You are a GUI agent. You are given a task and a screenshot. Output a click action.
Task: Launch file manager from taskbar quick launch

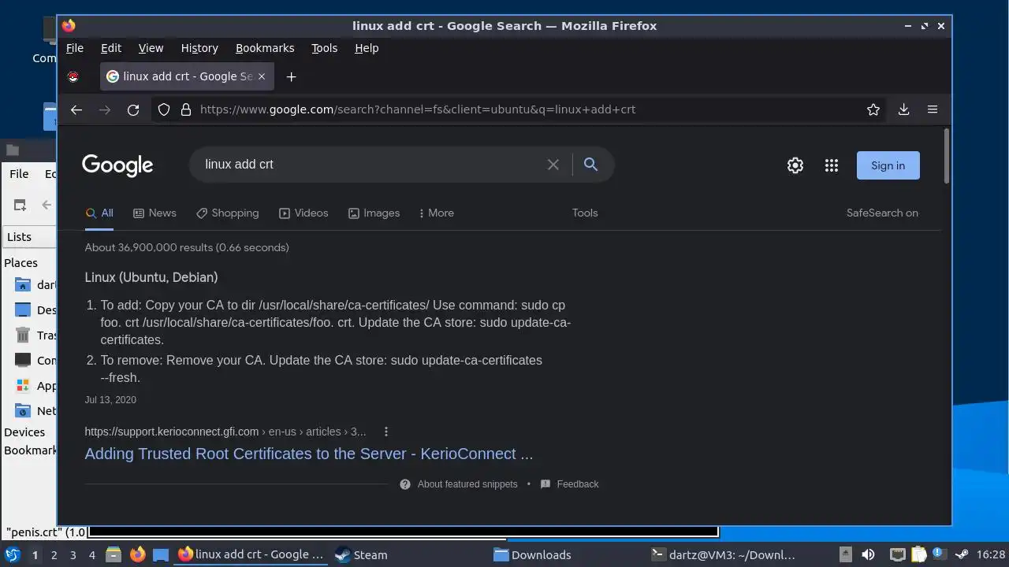(x=114, y=555)
